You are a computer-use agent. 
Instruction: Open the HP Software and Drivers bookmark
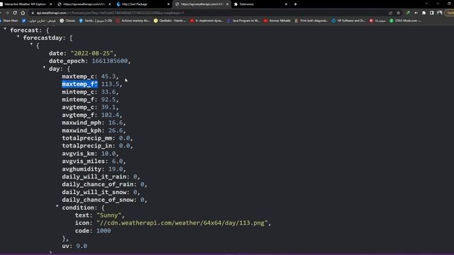(x=348, y=21)
